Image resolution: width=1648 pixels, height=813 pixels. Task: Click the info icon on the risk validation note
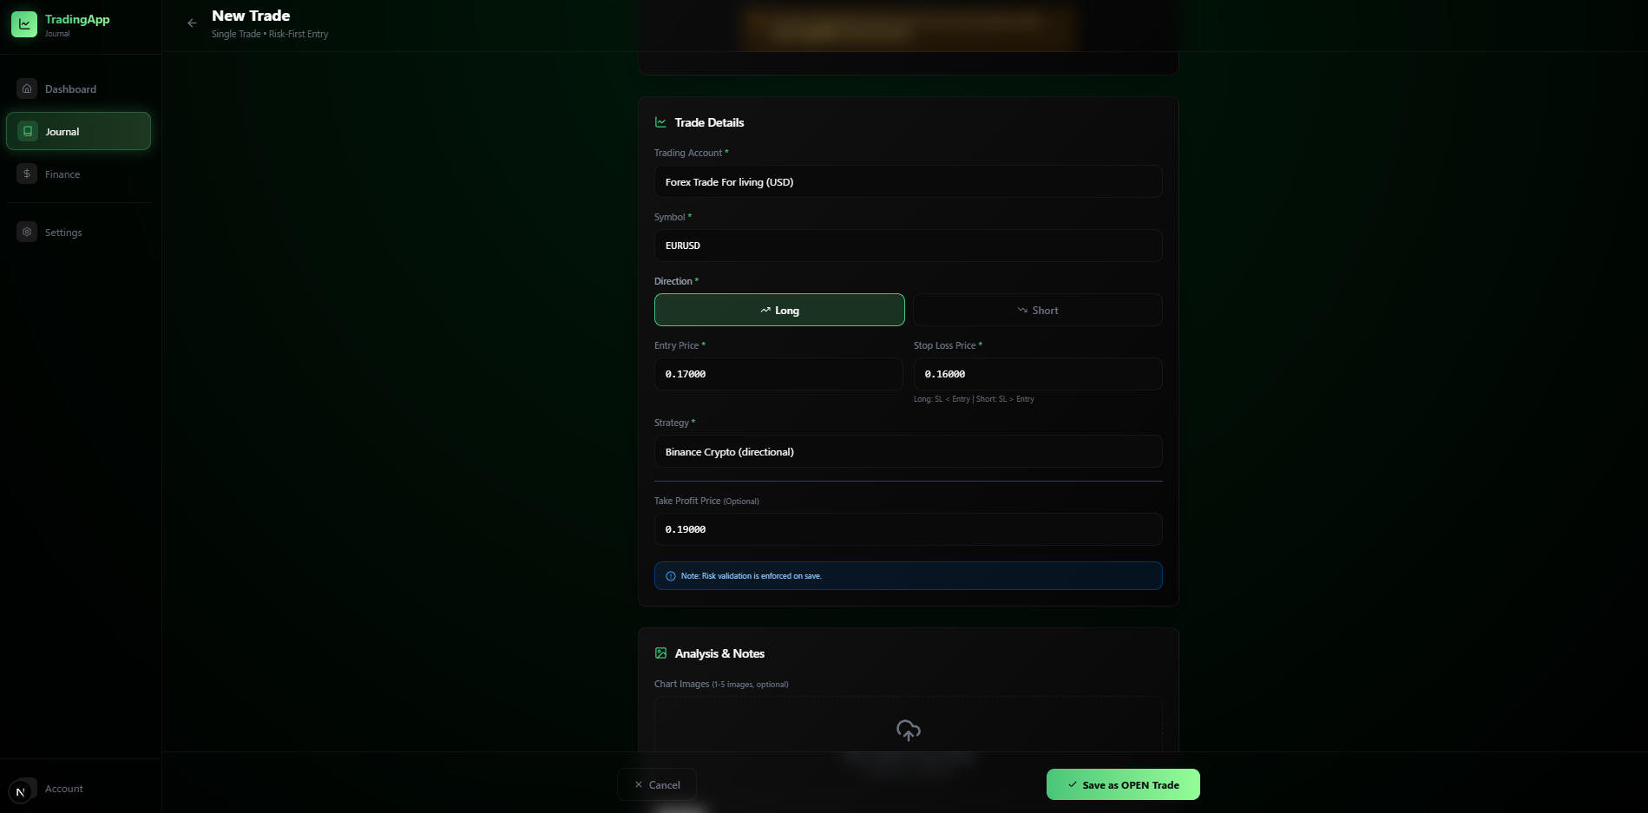pyautogui.click(x=670, y=575)
